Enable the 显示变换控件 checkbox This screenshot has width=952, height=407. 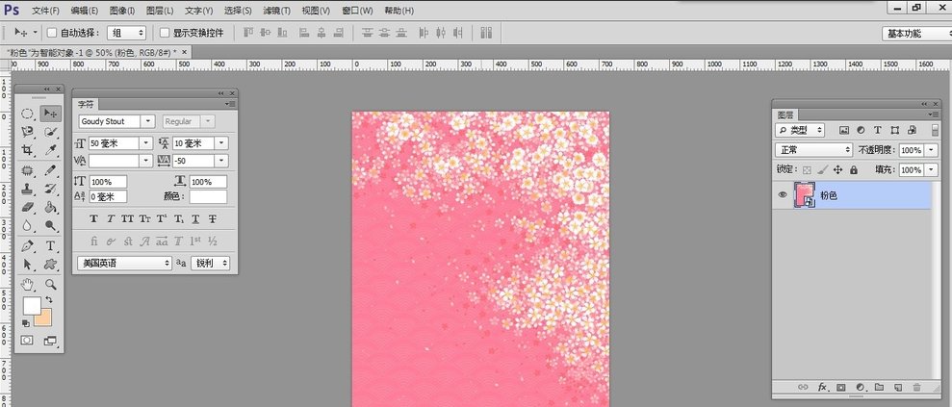(x=165, y=33)
